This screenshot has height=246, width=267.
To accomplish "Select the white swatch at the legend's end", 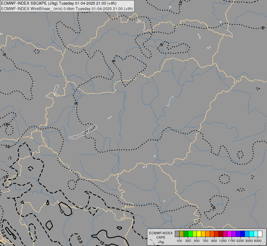I will 260,234.
